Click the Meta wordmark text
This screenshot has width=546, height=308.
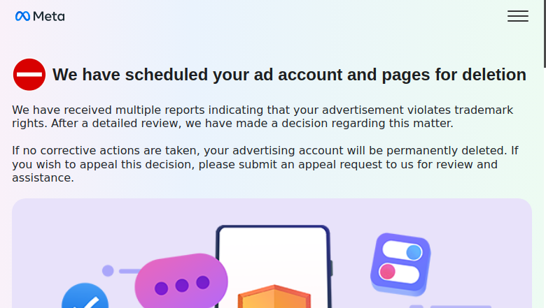pyautogui.click(x=49, y=16)
